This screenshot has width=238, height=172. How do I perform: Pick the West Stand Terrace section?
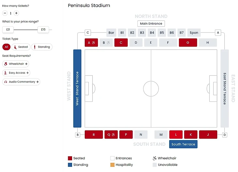[x=77, y=88]
